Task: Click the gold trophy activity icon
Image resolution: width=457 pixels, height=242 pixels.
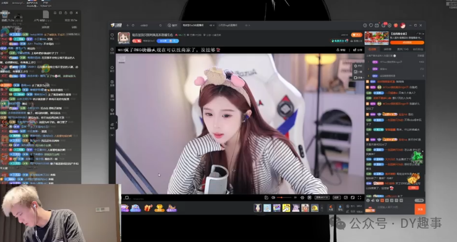Action: point(160,208)
